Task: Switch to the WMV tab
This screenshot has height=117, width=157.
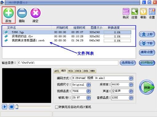Action: (x=93, y=71)
